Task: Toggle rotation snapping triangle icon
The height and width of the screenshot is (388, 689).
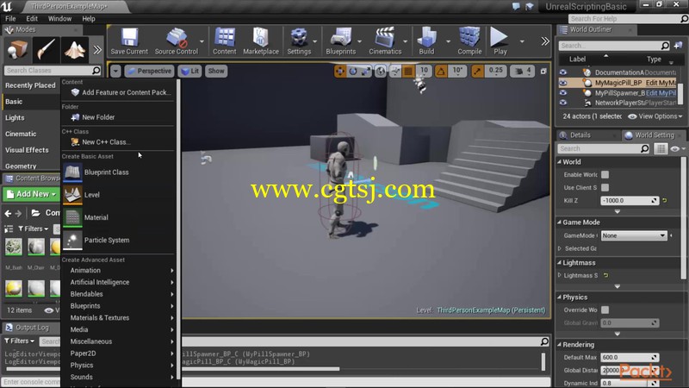Action: [441, 71]
